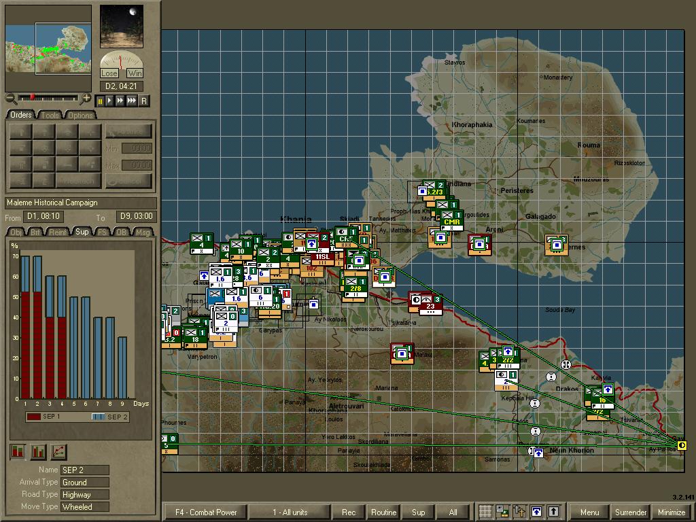
Task: Select the stacked bar chart view icon
Action: (18, 452)
